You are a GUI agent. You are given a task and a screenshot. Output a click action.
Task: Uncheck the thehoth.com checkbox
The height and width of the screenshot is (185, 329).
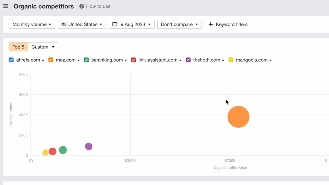point(188,60)
